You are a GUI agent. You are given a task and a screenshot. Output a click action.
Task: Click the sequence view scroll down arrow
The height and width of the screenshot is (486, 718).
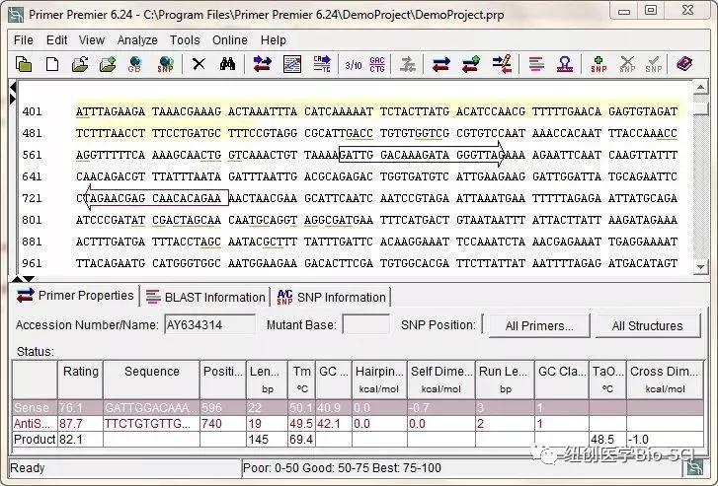pos(700,267)
